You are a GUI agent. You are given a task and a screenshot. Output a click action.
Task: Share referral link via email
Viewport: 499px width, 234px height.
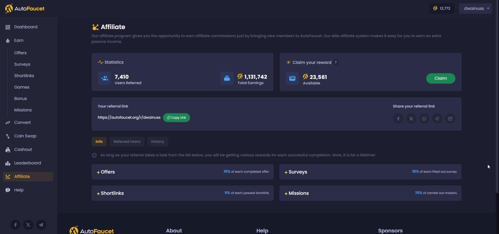click(x=450, y=119)
